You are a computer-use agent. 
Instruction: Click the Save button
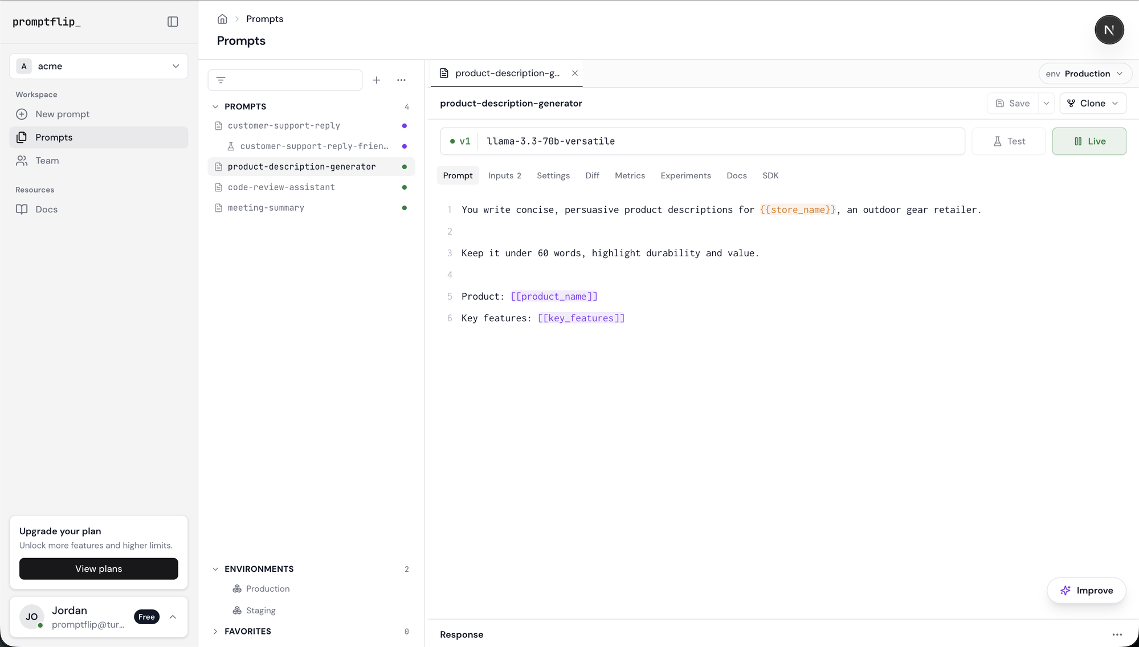1013,103
